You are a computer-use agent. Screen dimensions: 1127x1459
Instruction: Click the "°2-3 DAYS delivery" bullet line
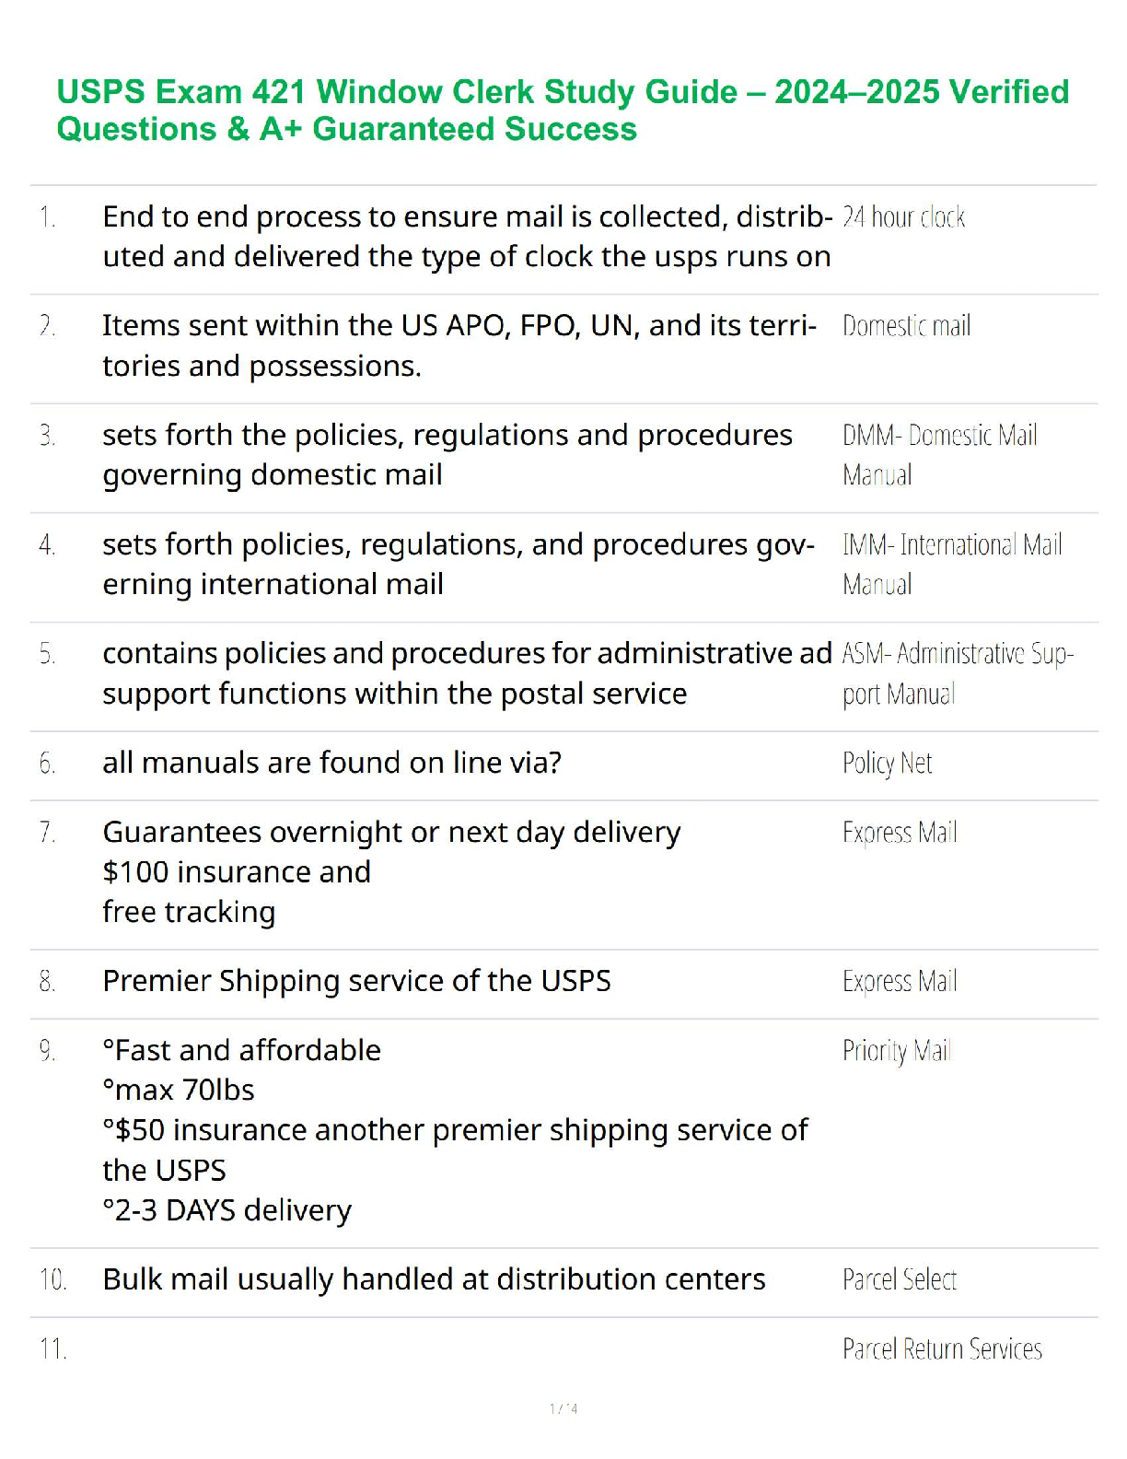point(227,1210)
